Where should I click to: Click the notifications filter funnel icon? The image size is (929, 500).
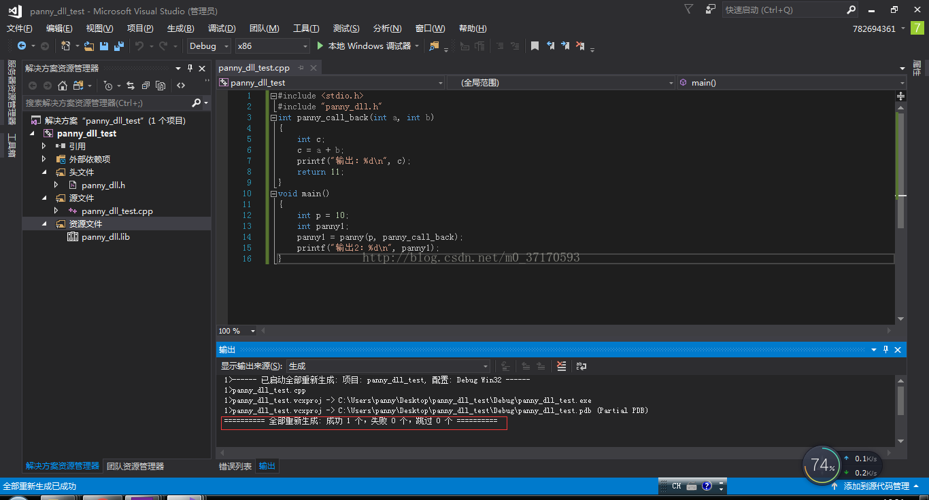click(689, 10)
